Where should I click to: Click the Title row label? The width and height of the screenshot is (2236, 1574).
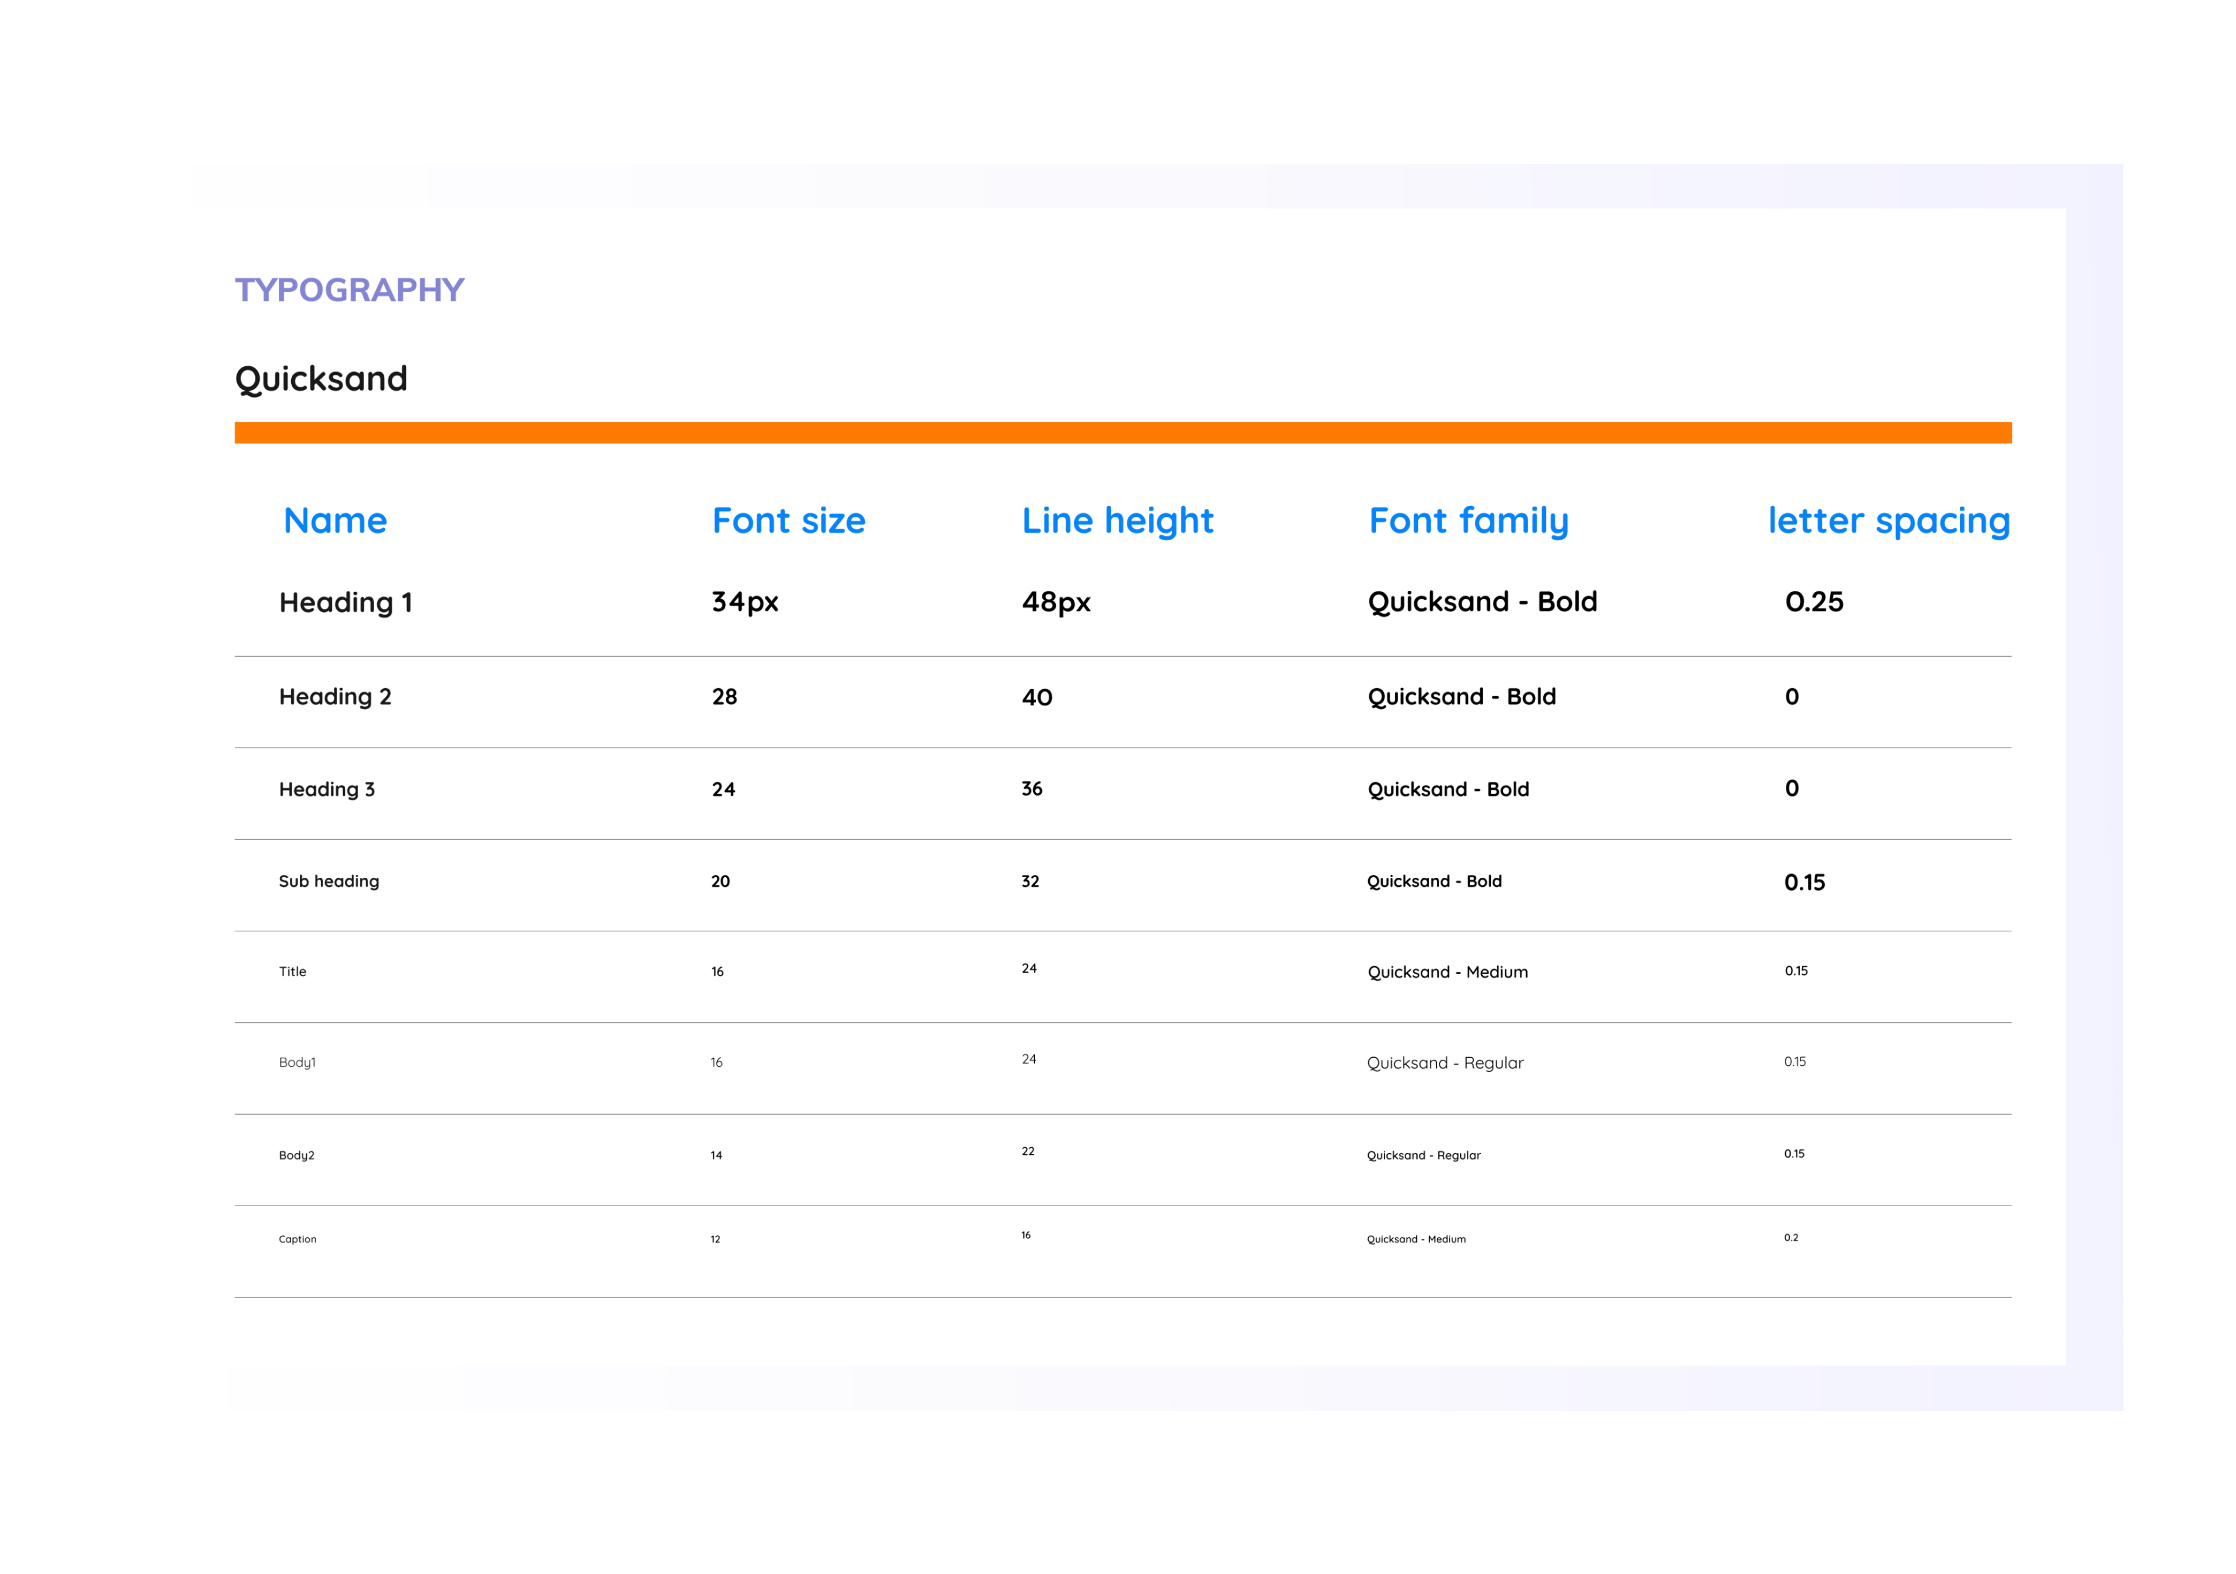pos(292,971)
